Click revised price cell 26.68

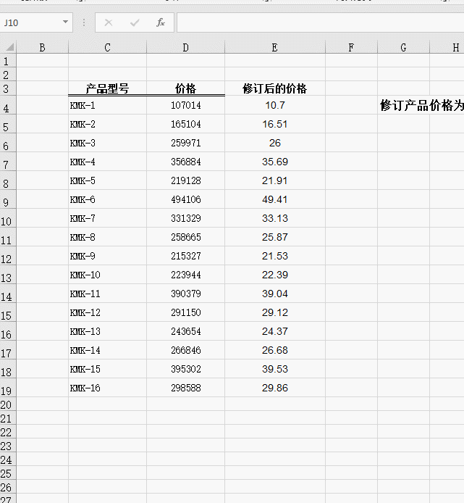[275, 350]
